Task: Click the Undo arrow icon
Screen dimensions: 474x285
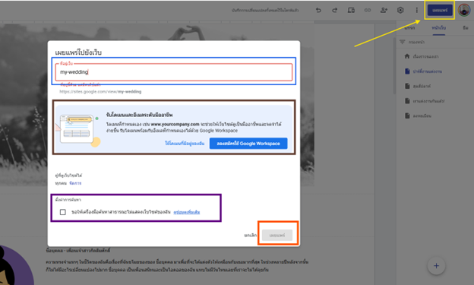Action: [x=318, y=11]
